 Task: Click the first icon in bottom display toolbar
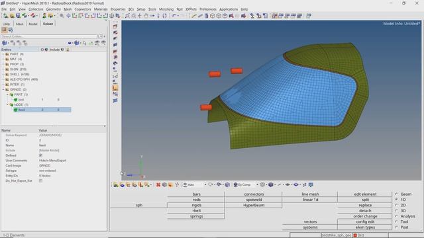(116, 184)
